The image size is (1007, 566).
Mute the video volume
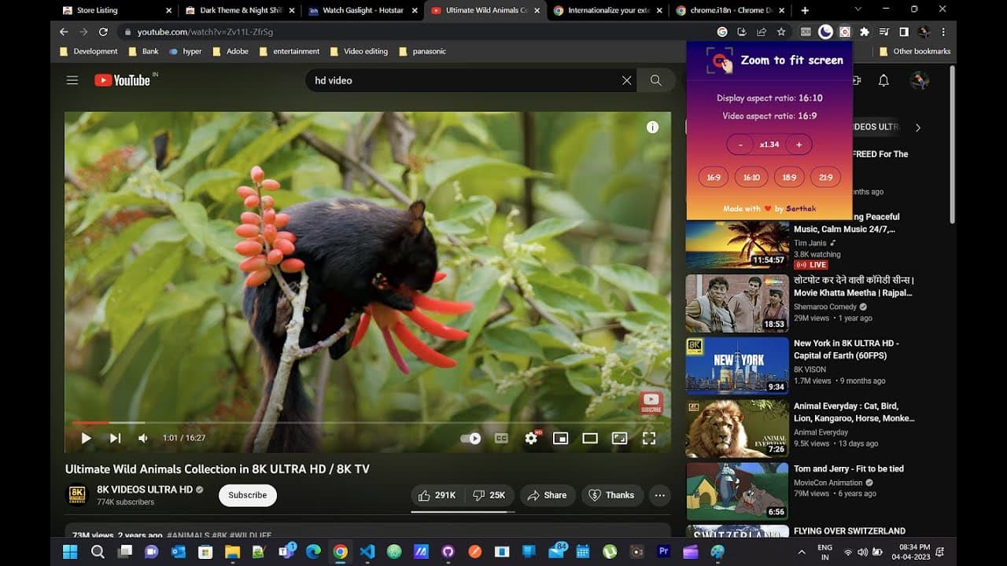(143, 438)
